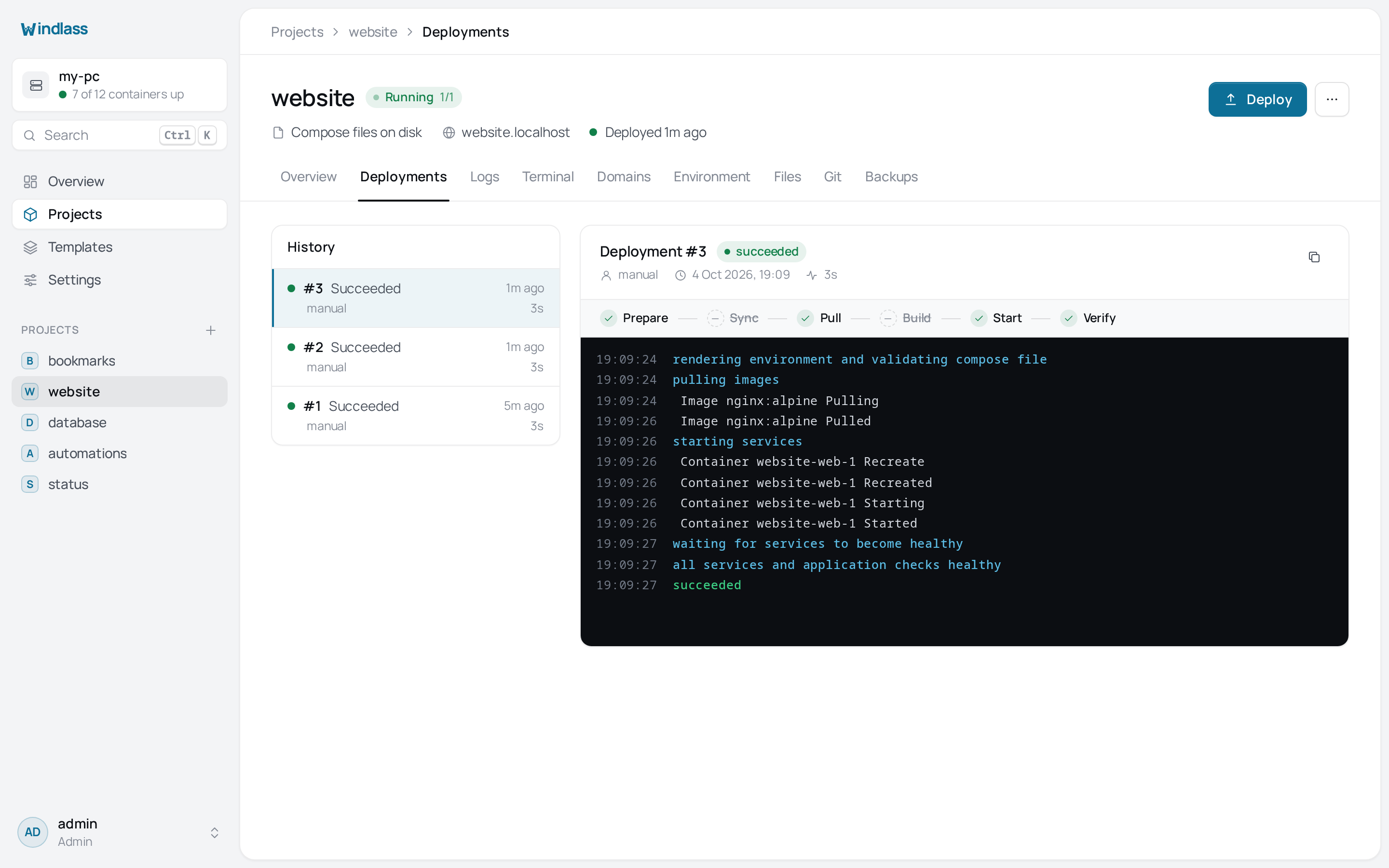Click the Verify step check icon
The width and height of the screenshot is (1389, 868).
1069,318
